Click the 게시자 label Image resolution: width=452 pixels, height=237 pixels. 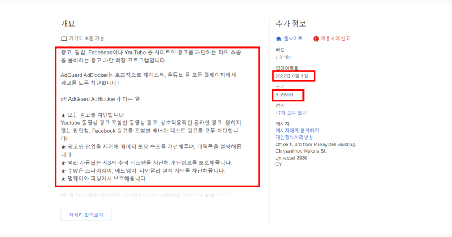pyautogui.click(x=282, y=124)
